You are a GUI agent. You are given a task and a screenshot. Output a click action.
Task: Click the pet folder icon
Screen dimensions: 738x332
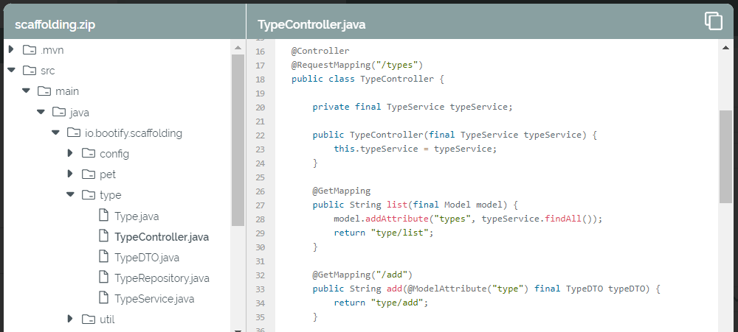pos(89,174)
